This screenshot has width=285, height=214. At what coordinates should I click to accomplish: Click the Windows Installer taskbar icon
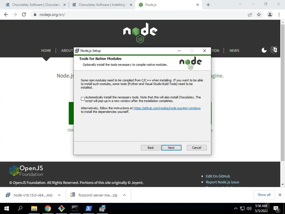tap(102, 208)
